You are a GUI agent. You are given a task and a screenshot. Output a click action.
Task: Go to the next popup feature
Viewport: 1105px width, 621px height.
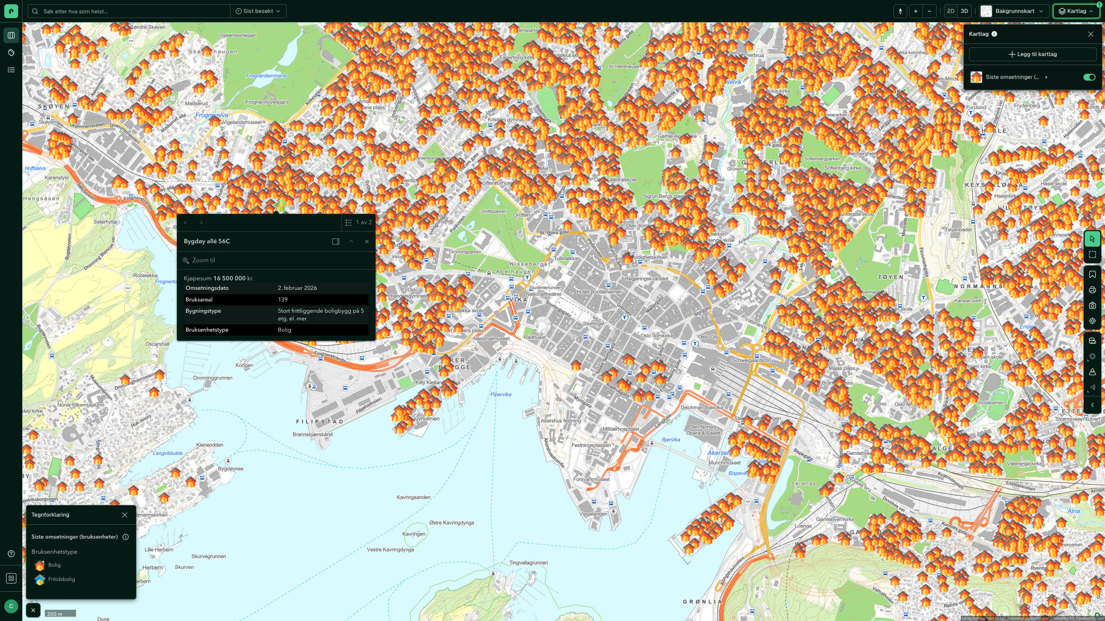tap(201, 223)
